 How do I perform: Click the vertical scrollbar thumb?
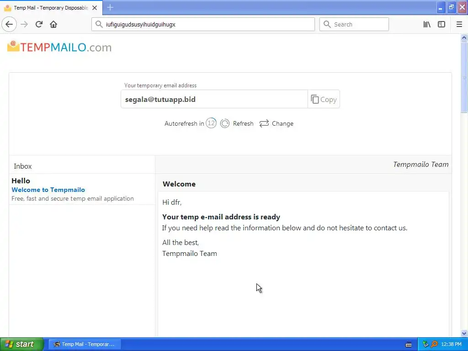[x=464, y=77]
